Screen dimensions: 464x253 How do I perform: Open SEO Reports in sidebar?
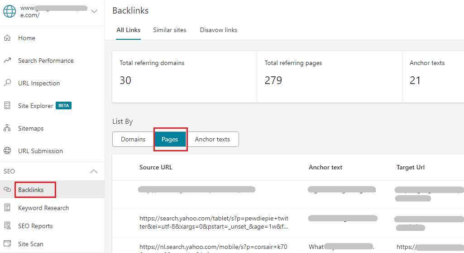pos(35,226)
